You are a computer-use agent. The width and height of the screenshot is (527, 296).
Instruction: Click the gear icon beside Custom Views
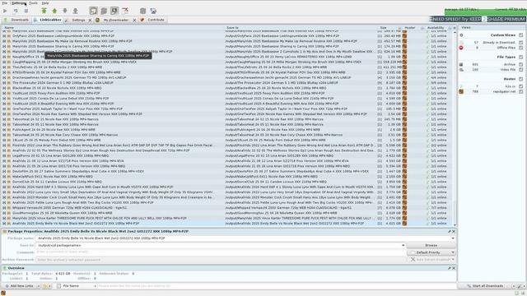click(x=461, y=35)
